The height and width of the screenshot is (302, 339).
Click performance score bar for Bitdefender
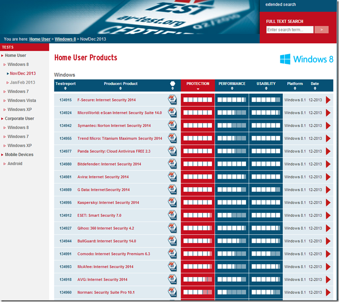pyautogui.click(x=232, y=164)
